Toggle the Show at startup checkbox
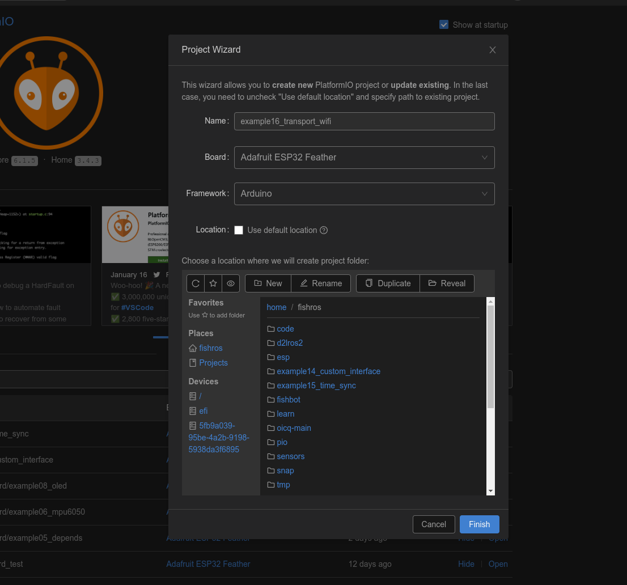 444,24
